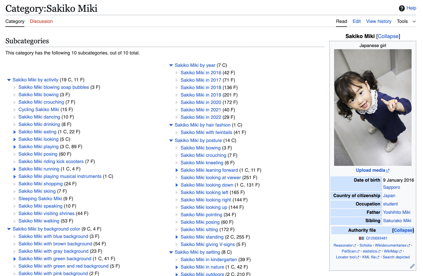Open the Wikidocumentaries external link
This screenshot has width=423, height=276.
pos(392,245)
